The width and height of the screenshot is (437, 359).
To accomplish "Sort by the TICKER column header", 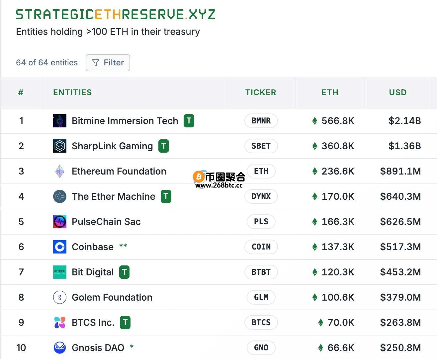I will point(261,92).
